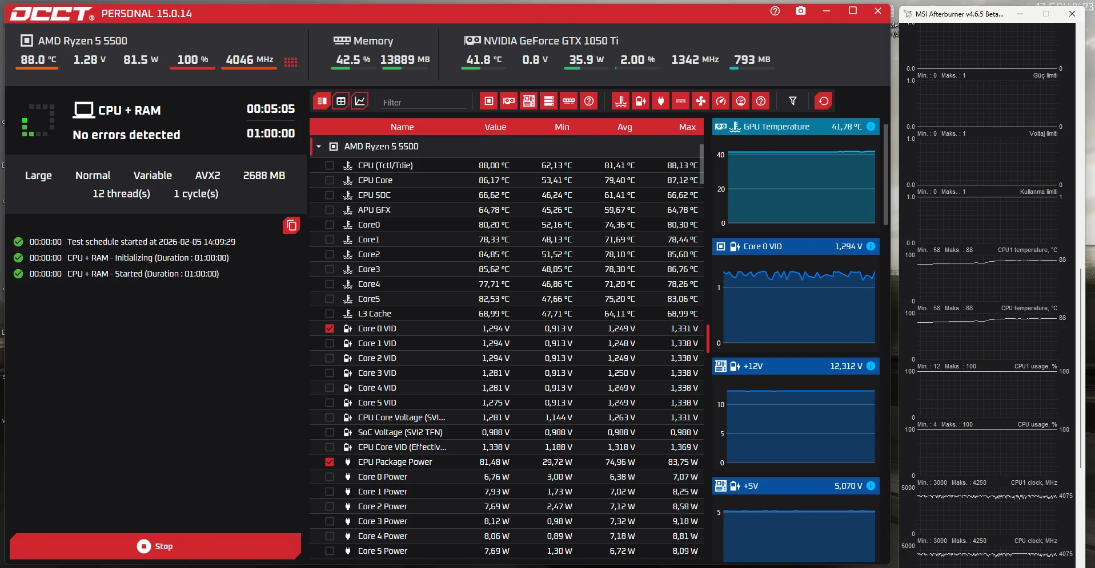Collapse the AMD Ryzen 5 5500 group
This screenshot has height=568, width=1095.
click(x=319, y=147)
